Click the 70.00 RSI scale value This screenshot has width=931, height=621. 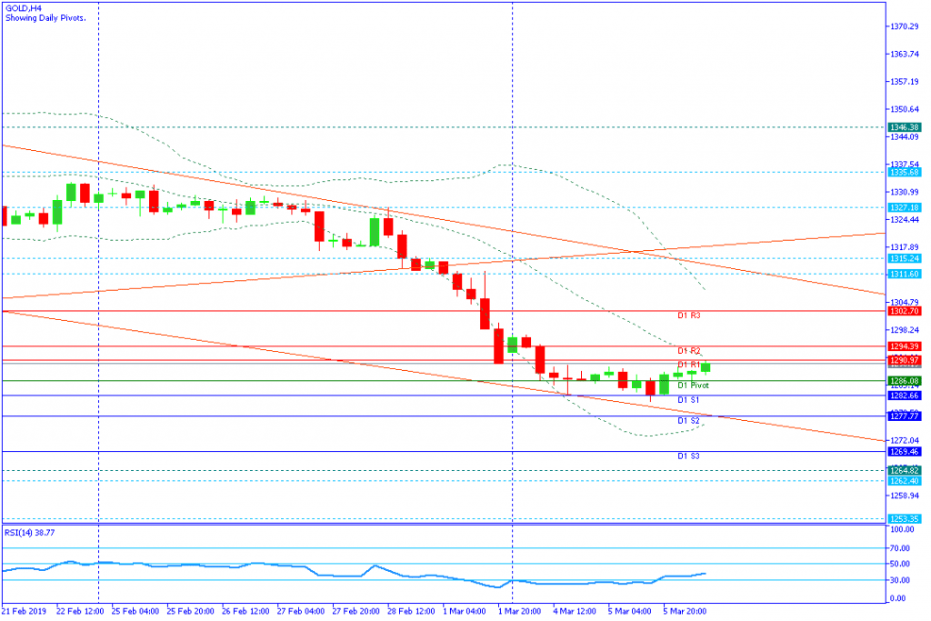click(x=901, y=548)
